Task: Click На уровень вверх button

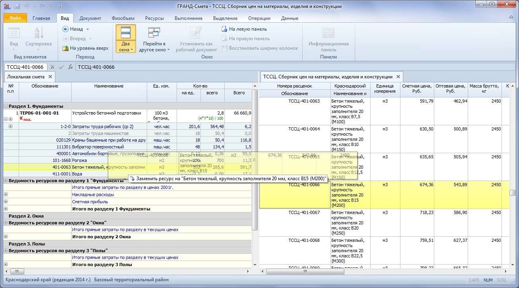Action: pos(86,48)
